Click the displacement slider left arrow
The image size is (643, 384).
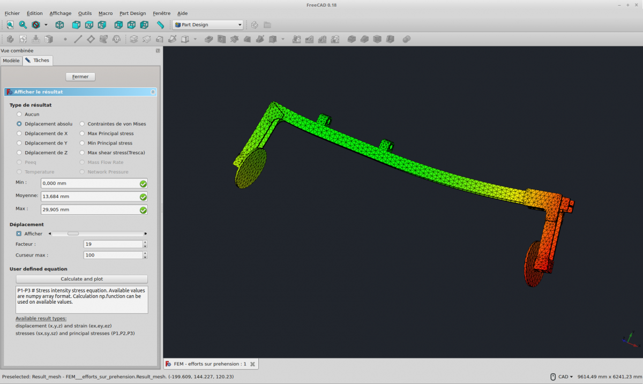coord(50,234)
